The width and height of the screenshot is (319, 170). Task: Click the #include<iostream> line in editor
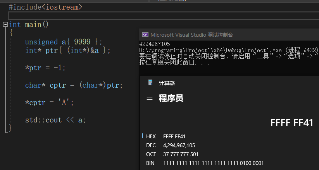[45, 7]
